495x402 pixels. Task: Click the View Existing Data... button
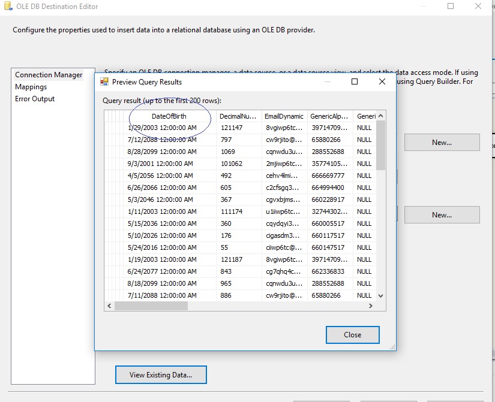point(161,375)
